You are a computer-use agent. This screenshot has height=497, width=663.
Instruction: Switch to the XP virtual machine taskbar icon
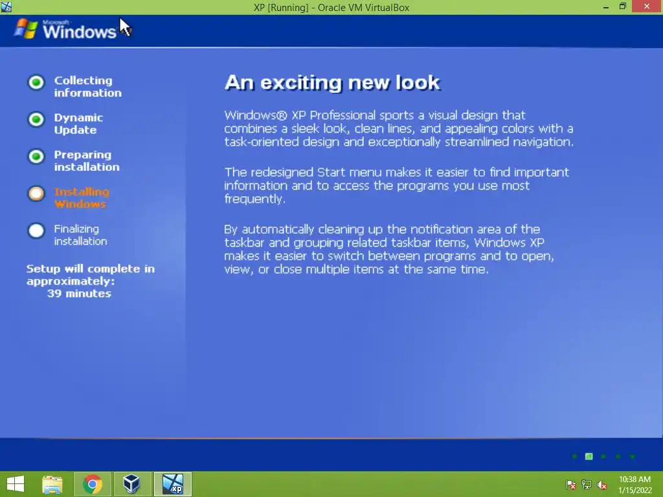[x=173, y=484]
